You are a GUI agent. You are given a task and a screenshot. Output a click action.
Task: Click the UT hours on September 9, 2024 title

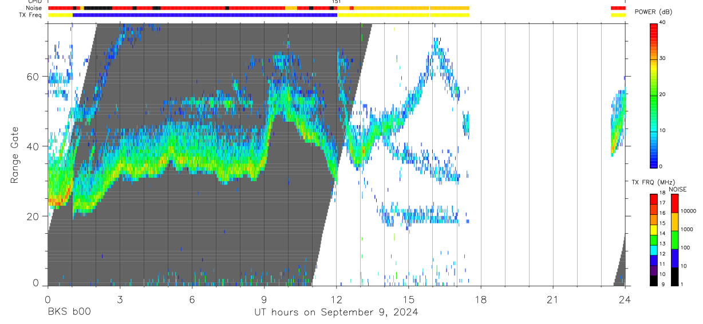pyautogui.click(x=336, y=312)
